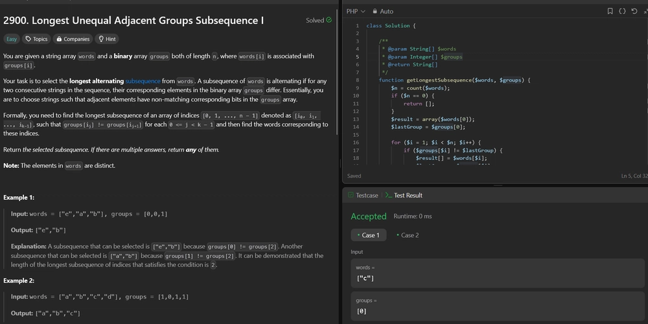Click the terminal icon beside Test Result
This screenshot has width=648, height=324.
click(x=388, y=195)
